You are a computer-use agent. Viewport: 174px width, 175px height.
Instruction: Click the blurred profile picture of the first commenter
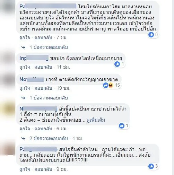(8, 7)
